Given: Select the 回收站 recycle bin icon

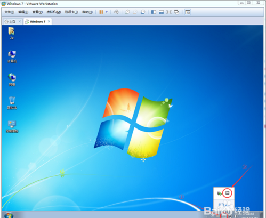Looking at the screenshot, I should coord(12,103).
